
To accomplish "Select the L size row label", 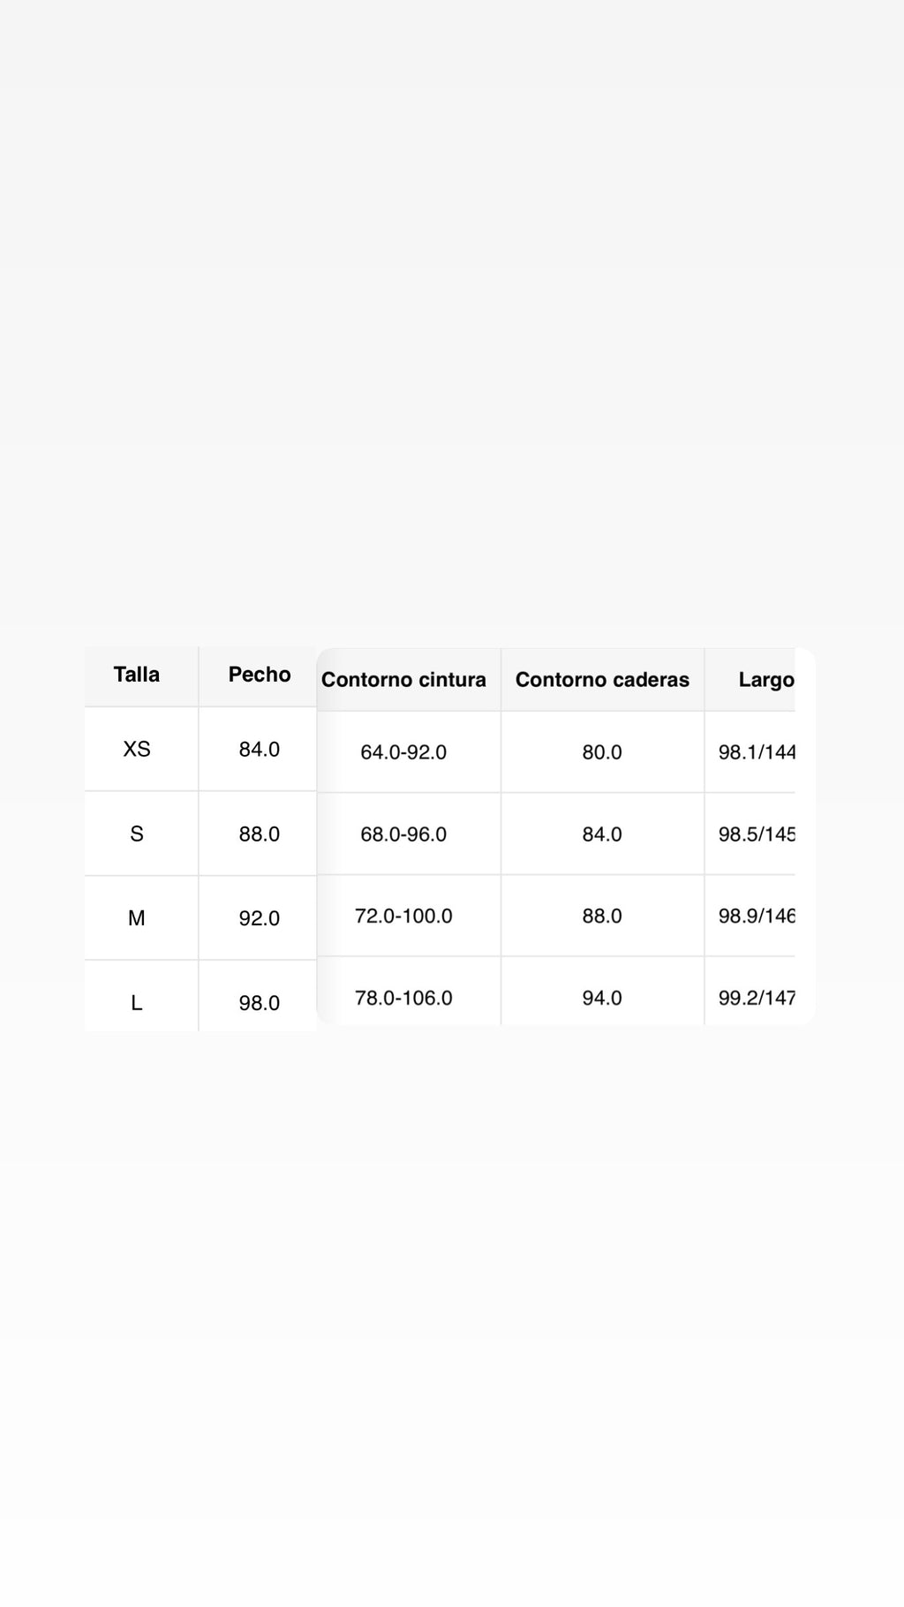I will pos(137,1003).
